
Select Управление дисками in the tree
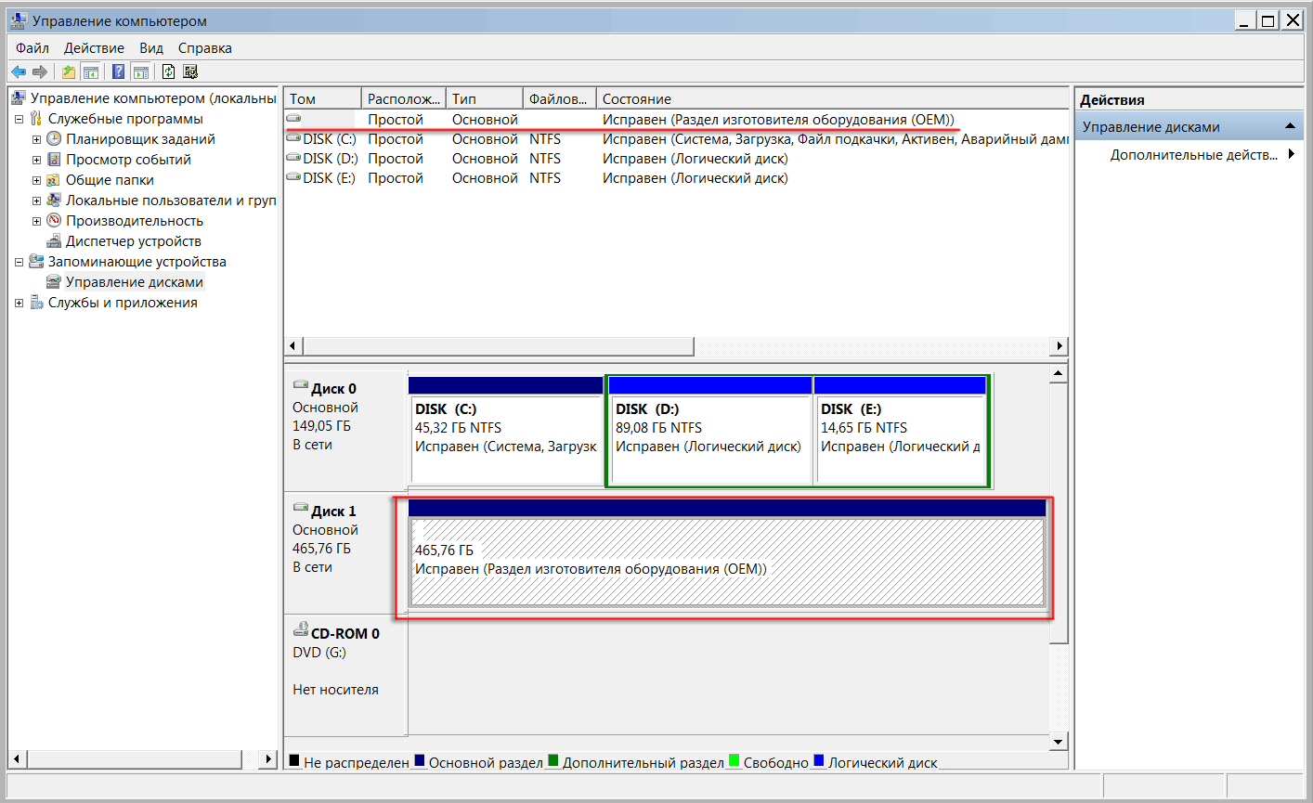tap(135, 281)
